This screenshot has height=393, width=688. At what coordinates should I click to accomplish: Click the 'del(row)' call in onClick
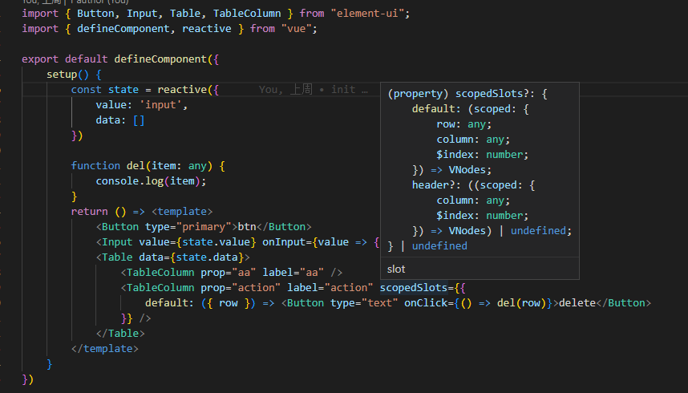point(521,303)
